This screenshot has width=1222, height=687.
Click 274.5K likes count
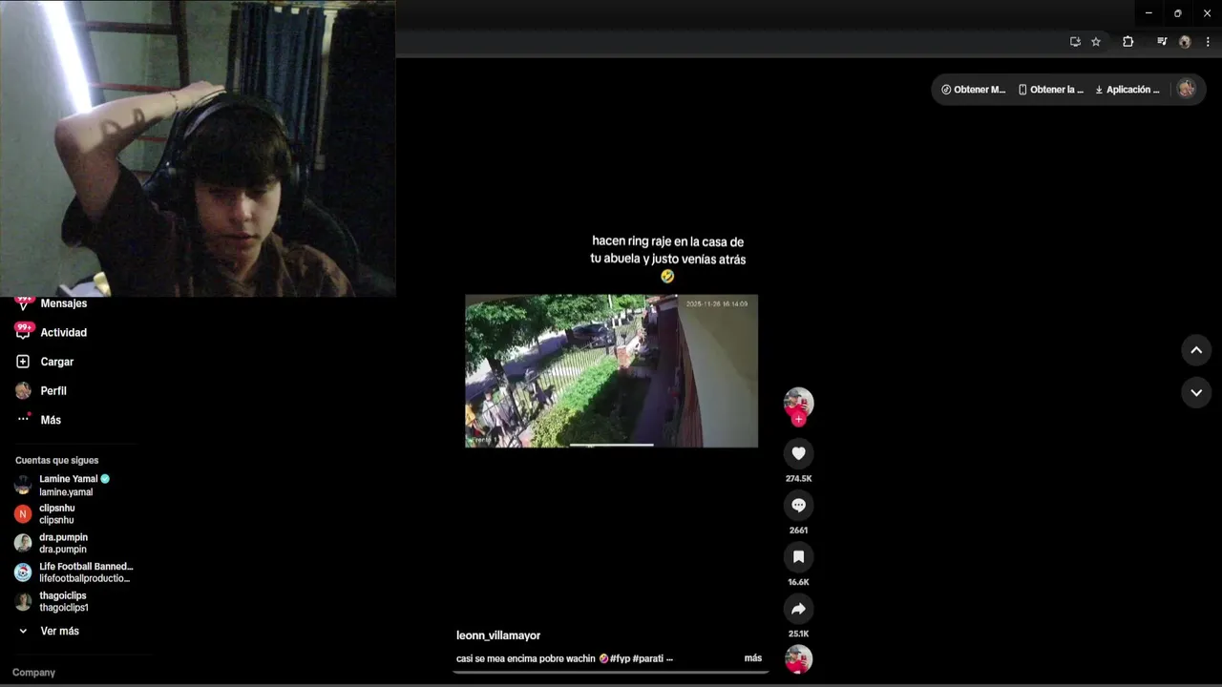(x=798, y=479)
